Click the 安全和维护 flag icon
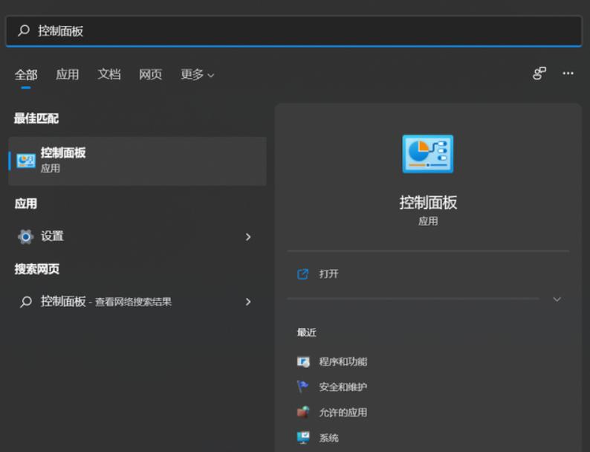Screen dimensions: 590x452 coord(302,387)
